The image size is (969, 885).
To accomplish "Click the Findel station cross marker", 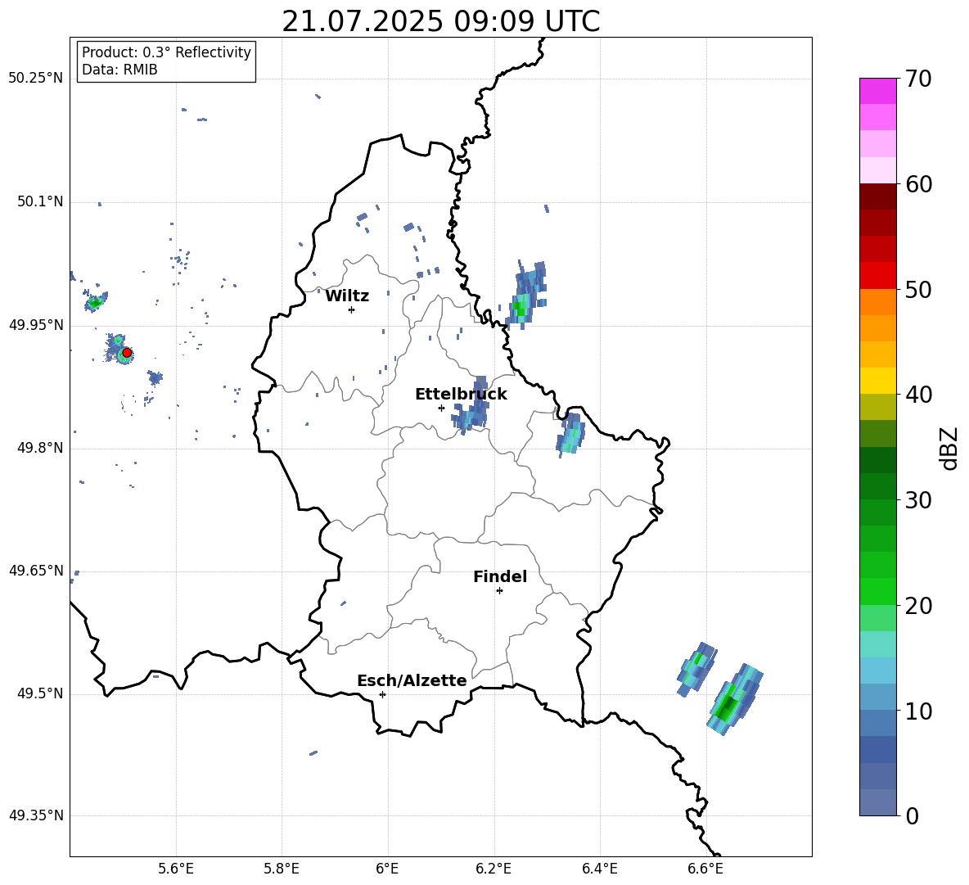I will pos(499,591).
